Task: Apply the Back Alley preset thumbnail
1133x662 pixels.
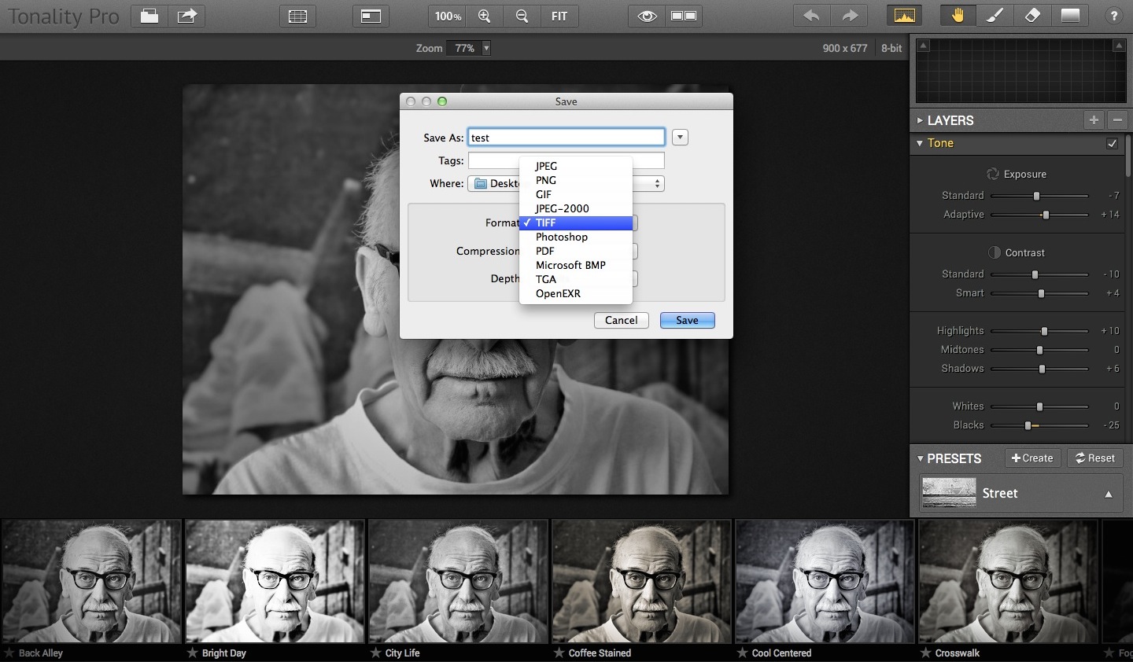Action: tap(91, 581)
